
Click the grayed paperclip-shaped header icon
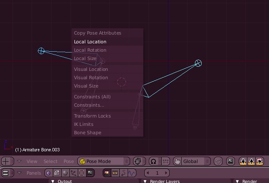(218, 161)
